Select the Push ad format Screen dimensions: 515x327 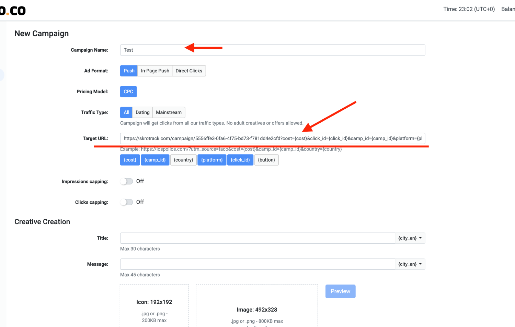coord(129,71)
